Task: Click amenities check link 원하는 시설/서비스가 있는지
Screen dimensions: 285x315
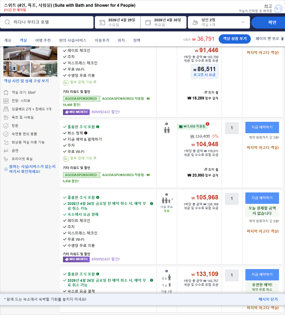Action: 32,169
